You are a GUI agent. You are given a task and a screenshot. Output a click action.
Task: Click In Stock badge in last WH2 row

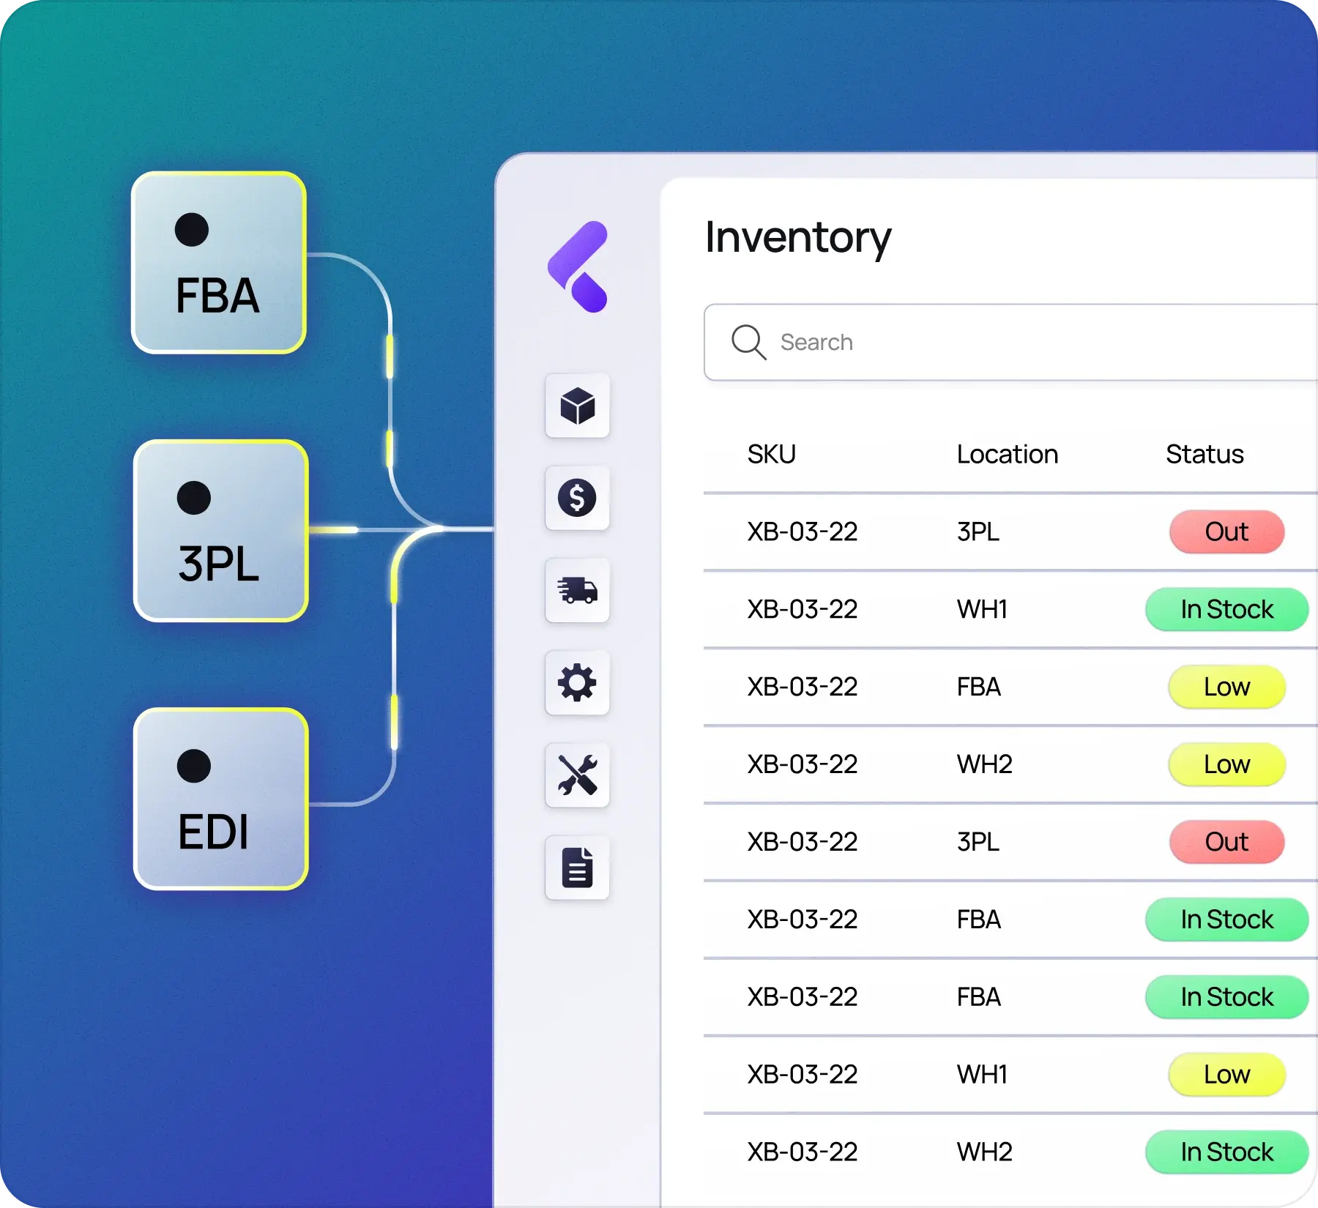click(x=1226, y=1152)
